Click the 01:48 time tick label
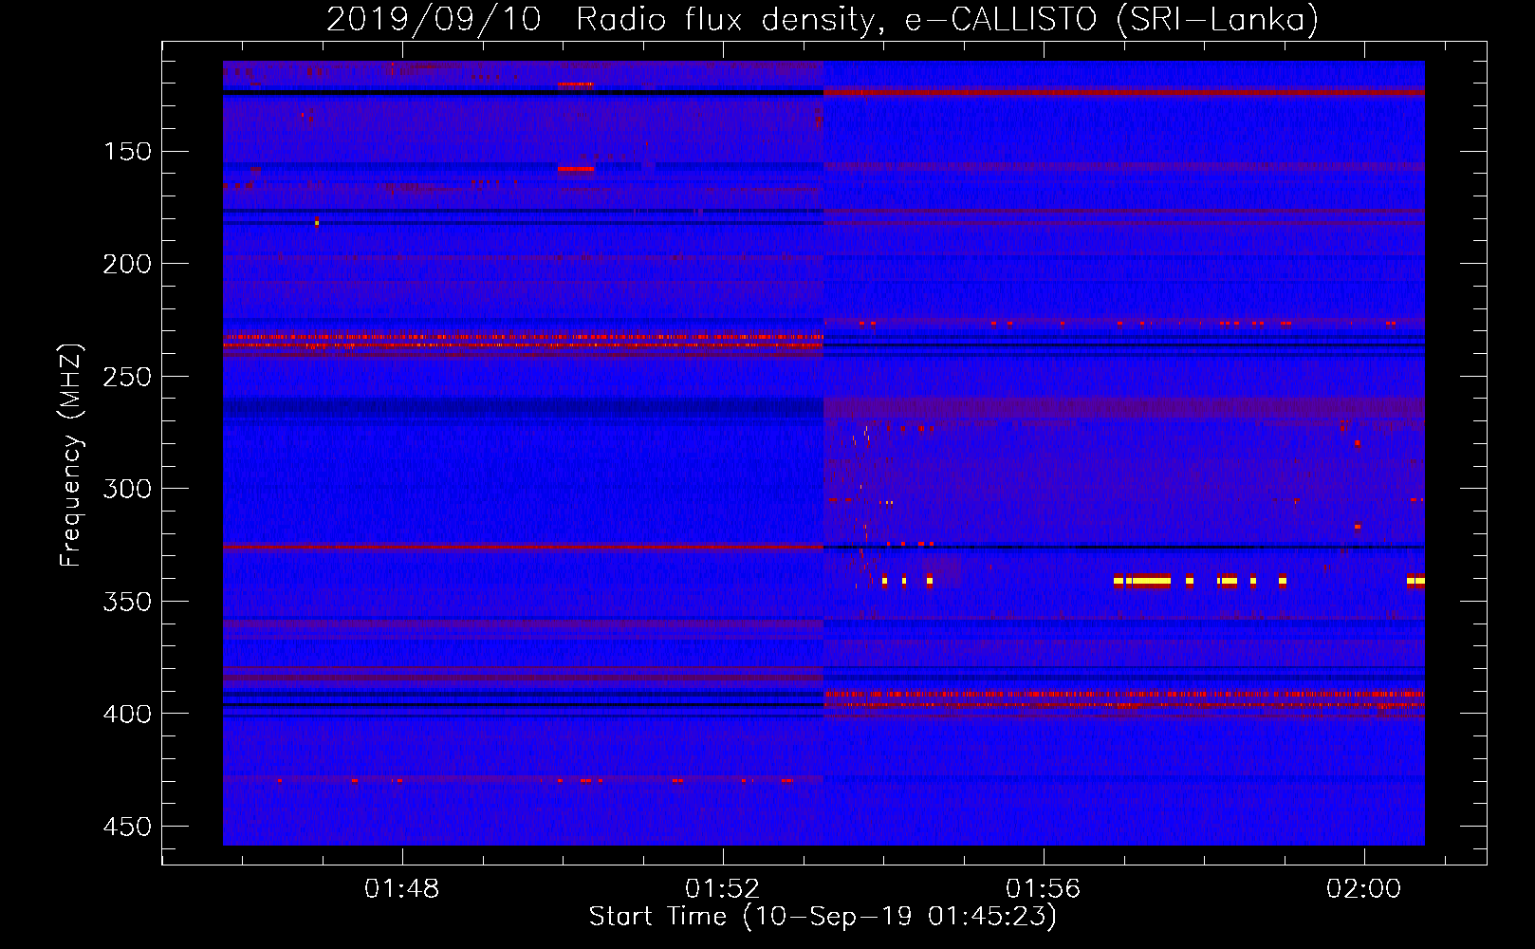This screenshot has width=1535, height=949. [x=402, y=888]
